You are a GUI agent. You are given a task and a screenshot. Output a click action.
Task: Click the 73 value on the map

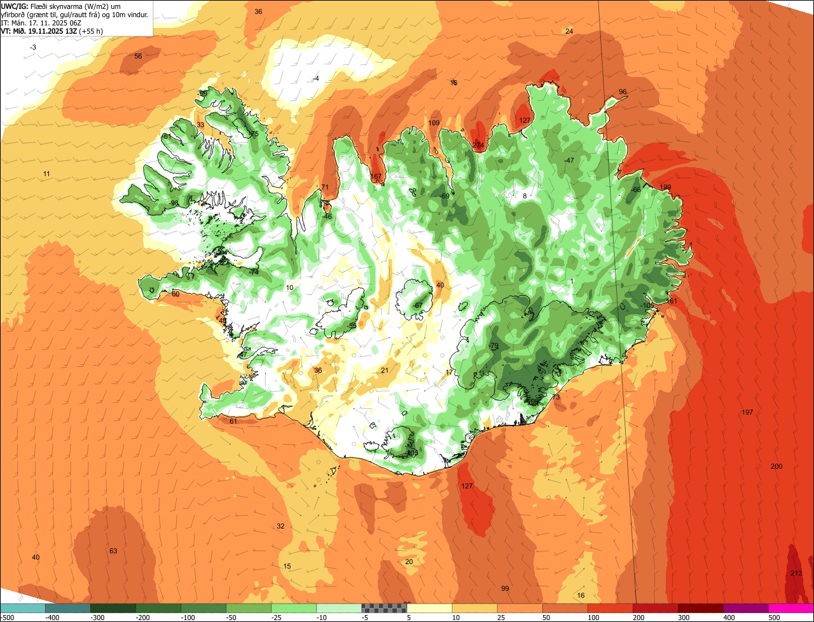pos(556,397)
